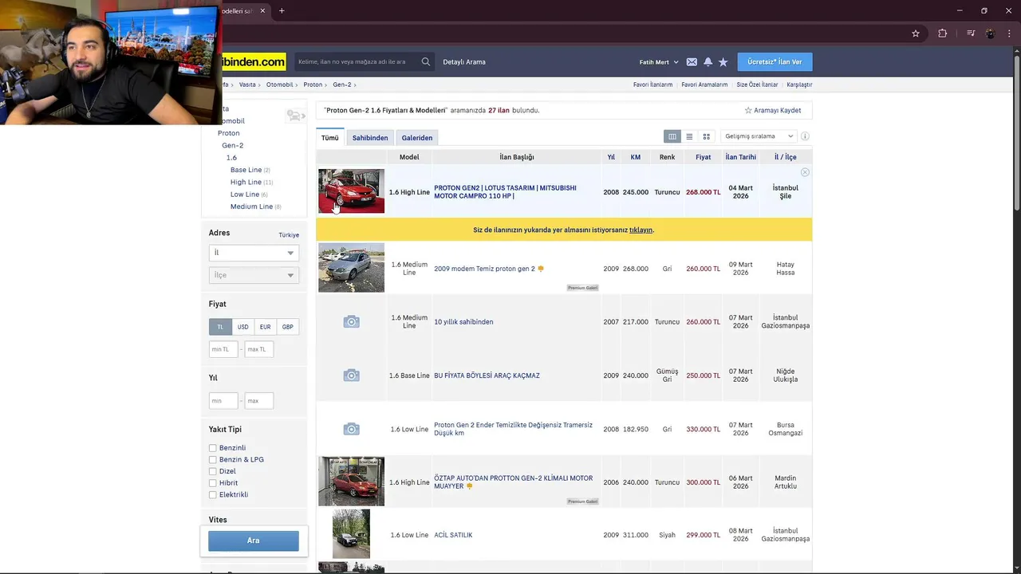Select TL currency option
This screenshot has height=574, width=1021.
[220, 327]
